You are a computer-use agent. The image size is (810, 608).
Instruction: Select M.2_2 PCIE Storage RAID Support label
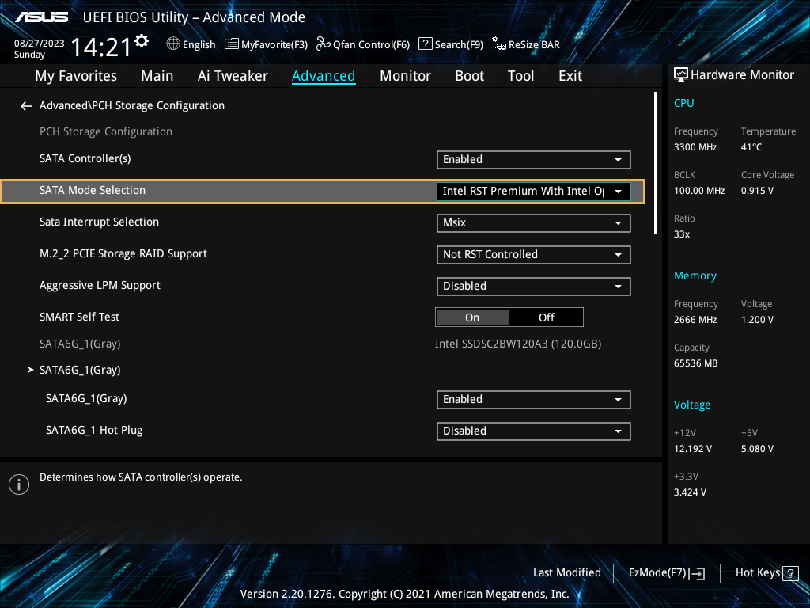point(123,254)
